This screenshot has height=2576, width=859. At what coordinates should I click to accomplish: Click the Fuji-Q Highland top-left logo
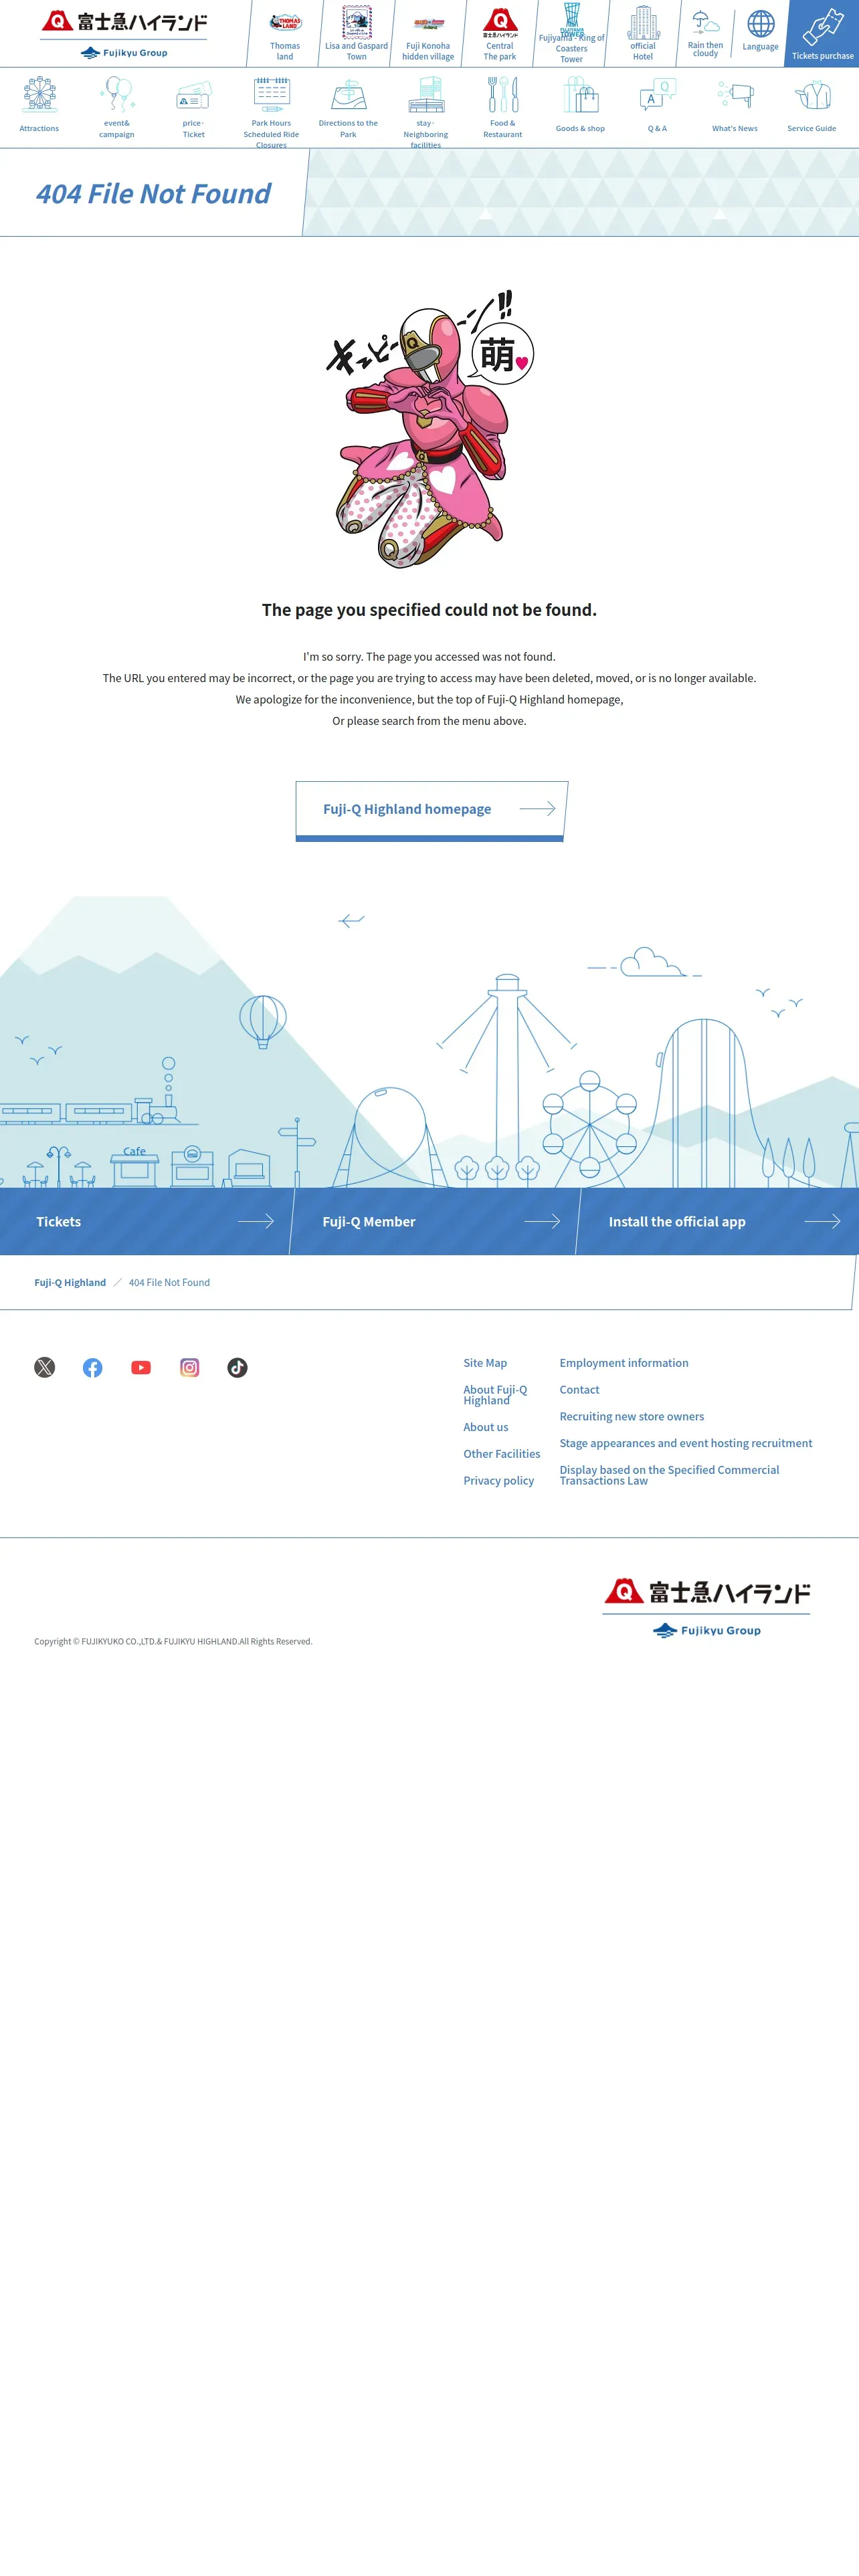tap(125, 22)
